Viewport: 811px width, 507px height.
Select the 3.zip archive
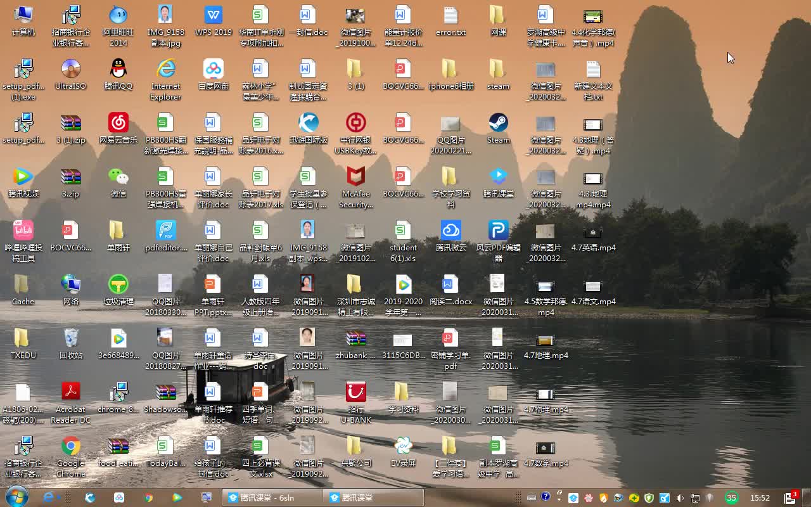click(71, 183)
